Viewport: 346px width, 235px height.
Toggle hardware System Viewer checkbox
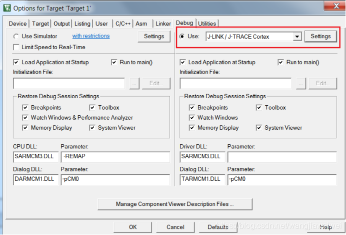point(259,128)
